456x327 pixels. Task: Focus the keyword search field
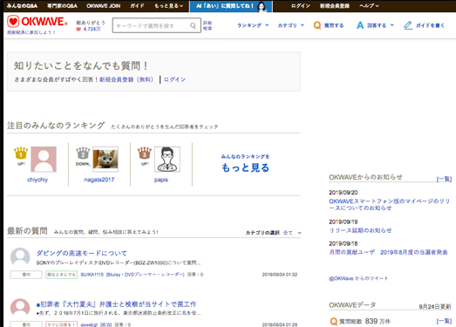[156, 25]
